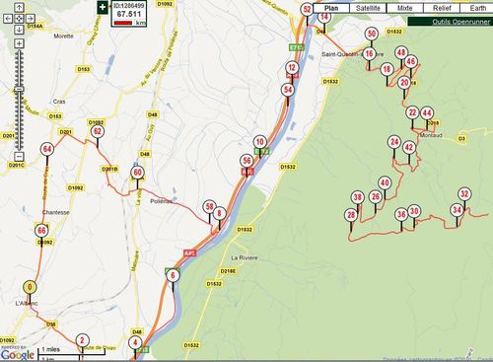Select kilometer marker 50

pos(372,34)
